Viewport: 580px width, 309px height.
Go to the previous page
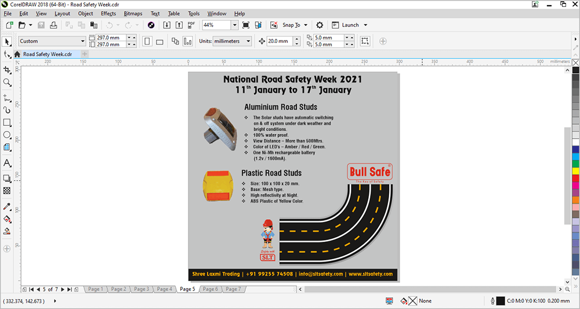point(38,289)
